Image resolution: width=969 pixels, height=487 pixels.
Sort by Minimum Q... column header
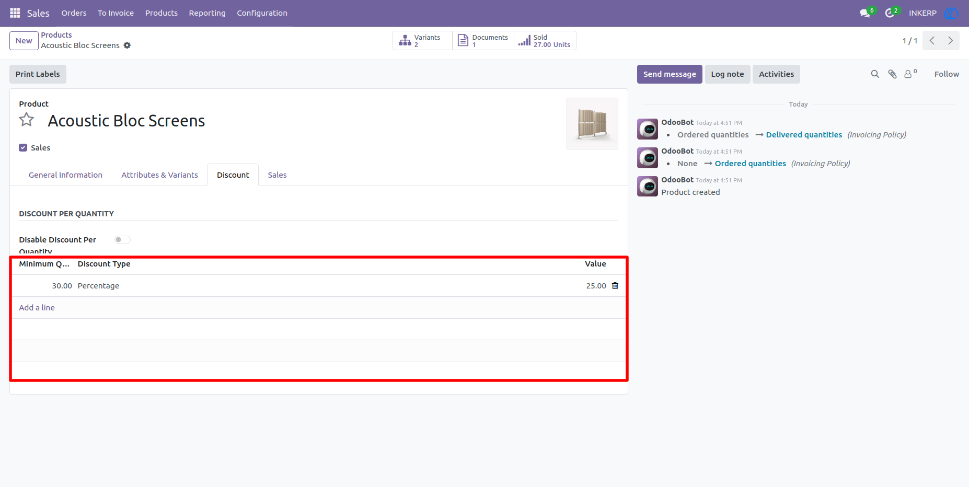(x=44, y=264)
